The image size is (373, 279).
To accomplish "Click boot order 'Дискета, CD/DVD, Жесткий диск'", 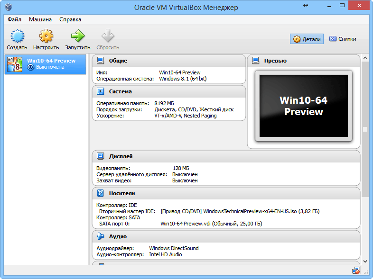I will tap(194, 109).
